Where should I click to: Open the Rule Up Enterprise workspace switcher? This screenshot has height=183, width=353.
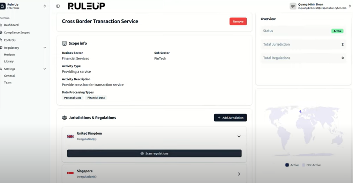[x=45, y=6]
